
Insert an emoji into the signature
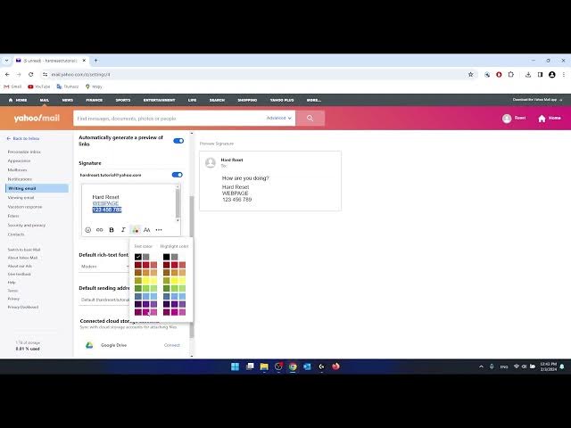pyautogui.click(x=88, y=230)
